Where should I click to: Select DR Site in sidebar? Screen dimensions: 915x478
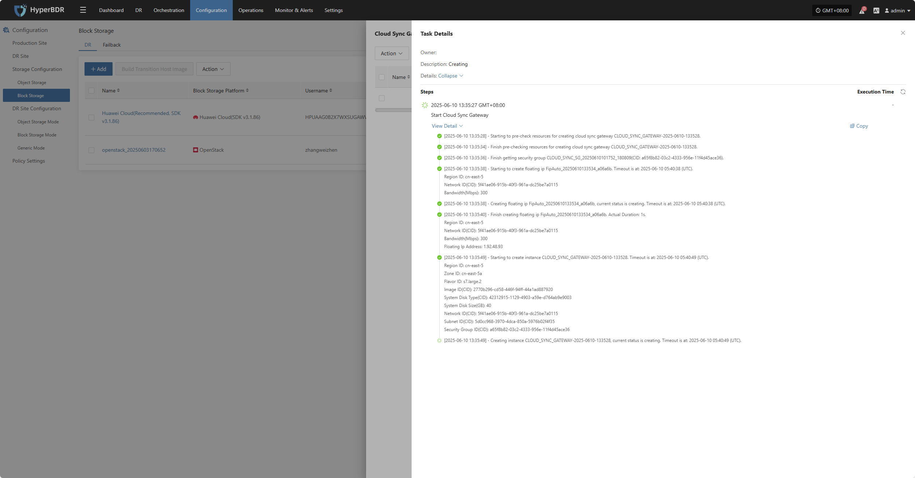click(x=20, y=56)
